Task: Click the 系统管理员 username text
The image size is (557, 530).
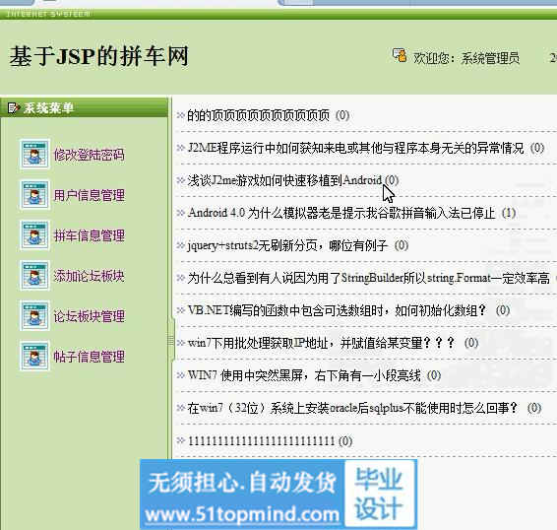Action: click(x=490, y=58)
